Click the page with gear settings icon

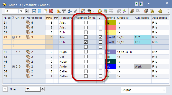click(152, 11)
